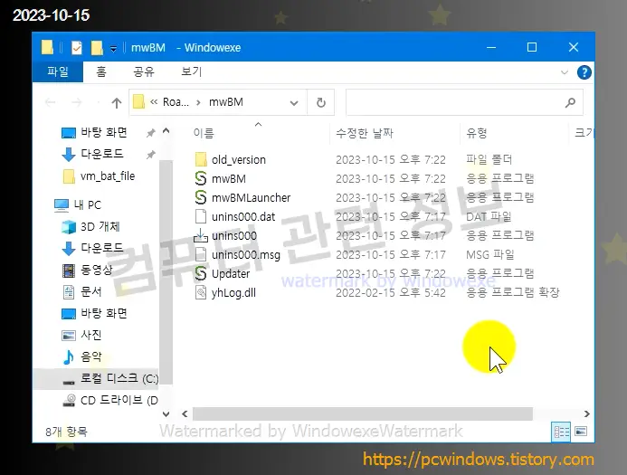The width and height of the screenshot is (627, 475).
Task: Expand hidden path chevron before Roa...
Action: 154,102
